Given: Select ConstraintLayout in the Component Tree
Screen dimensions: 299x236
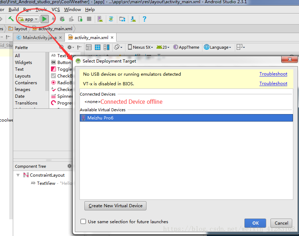Looking at the screenshot, I should (x=44, y=175).
